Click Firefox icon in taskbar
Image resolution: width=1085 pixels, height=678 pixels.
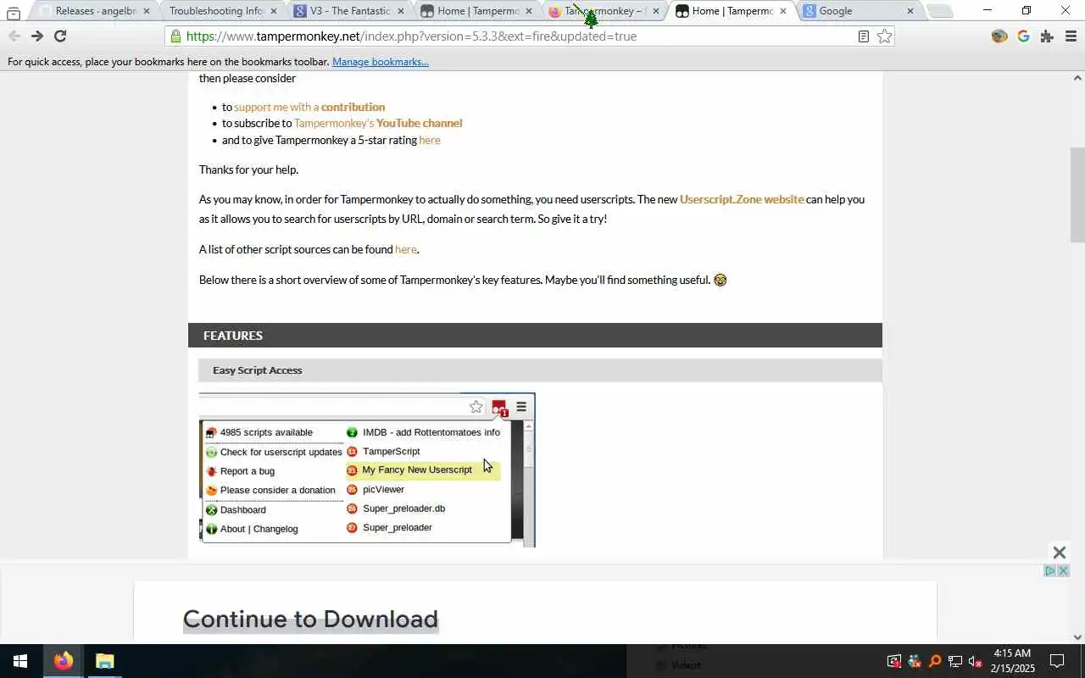pyautogui.click(x=64, y=661)
